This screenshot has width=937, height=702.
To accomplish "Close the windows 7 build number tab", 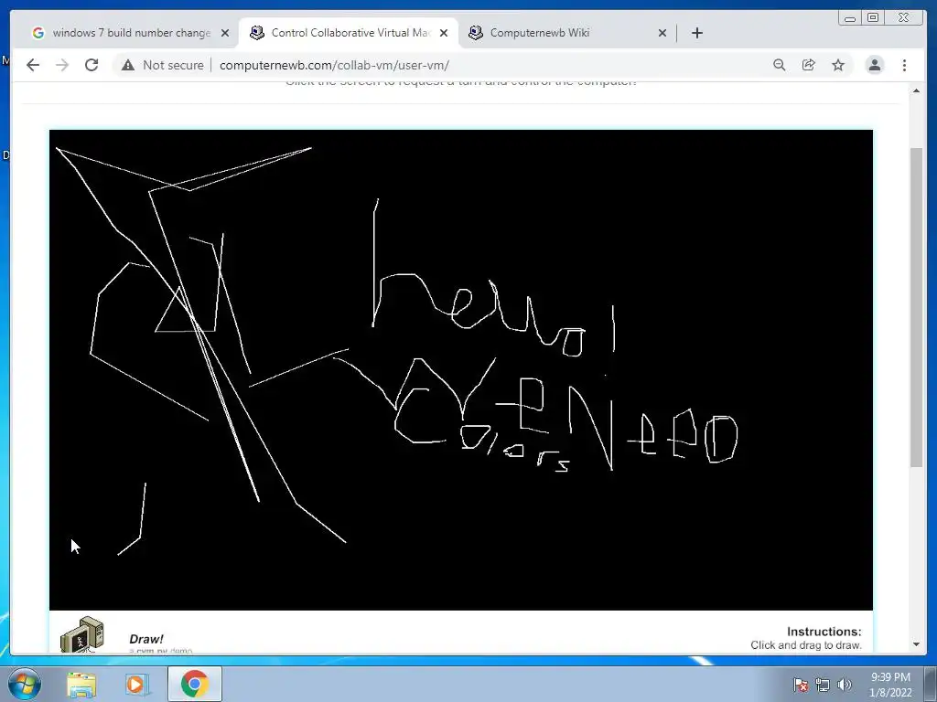I will [225, 33].
